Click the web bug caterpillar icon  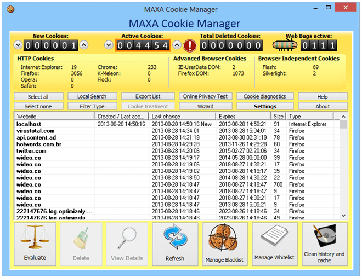pyautogui.click(x=285, y=45)
